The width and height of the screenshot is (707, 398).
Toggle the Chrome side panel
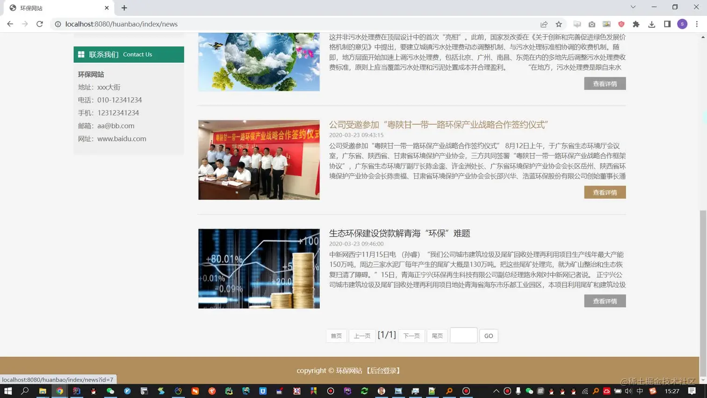(667, 24)
